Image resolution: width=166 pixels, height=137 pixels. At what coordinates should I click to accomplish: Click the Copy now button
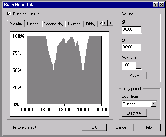pos(134,113)
